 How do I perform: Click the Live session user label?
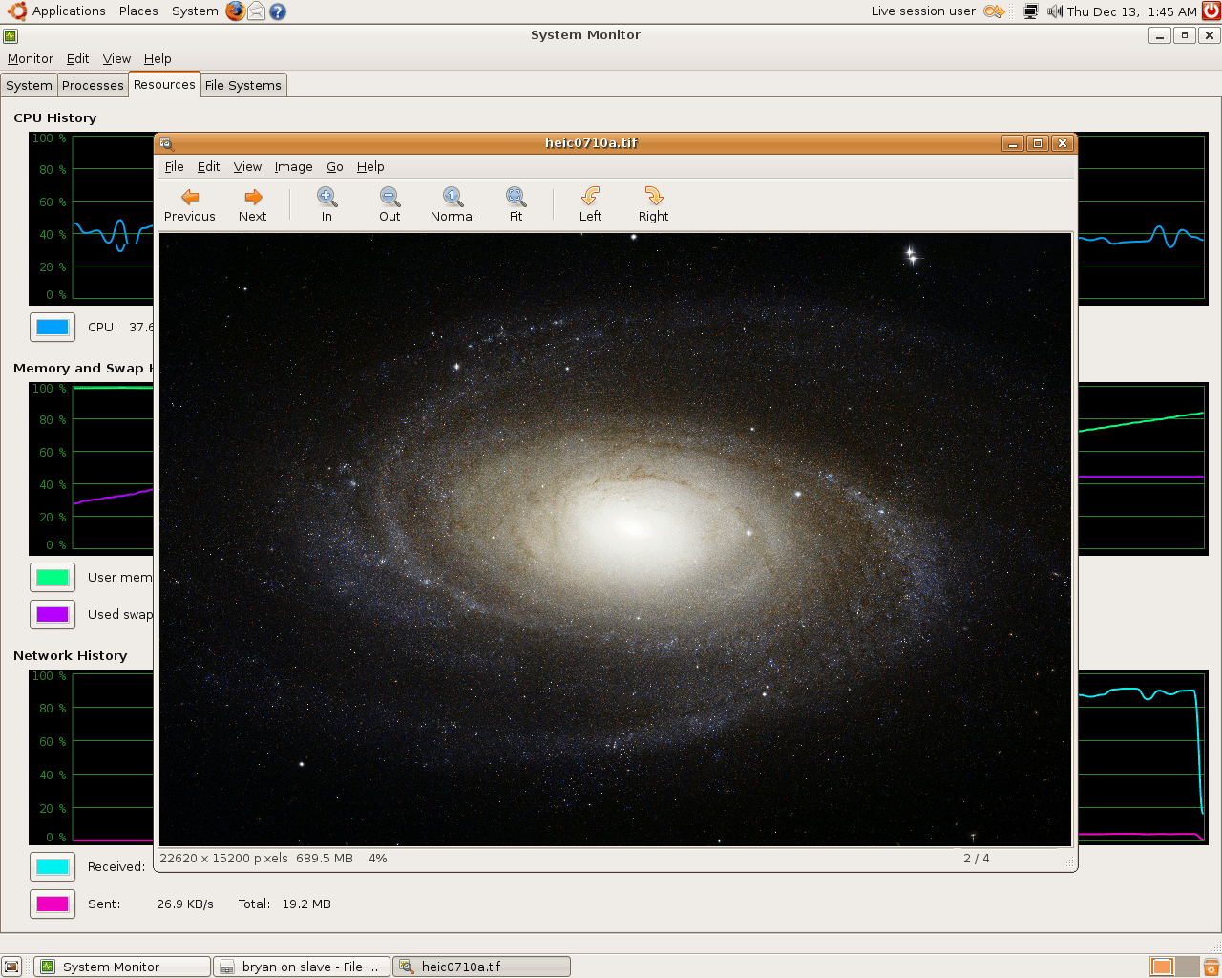(x=923, y=11)
